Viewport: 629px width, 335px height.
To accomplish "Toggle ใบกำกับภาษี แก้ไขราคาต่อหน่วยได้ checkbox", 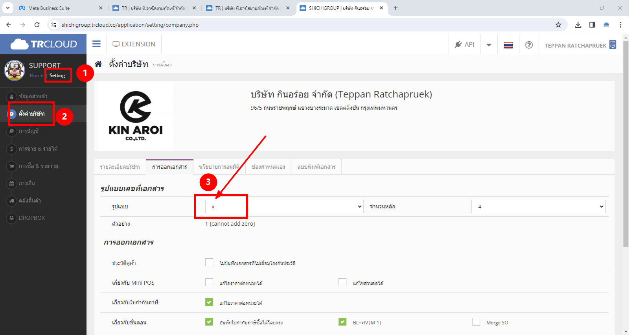I will pyautogui.click(x=209, y=302).
